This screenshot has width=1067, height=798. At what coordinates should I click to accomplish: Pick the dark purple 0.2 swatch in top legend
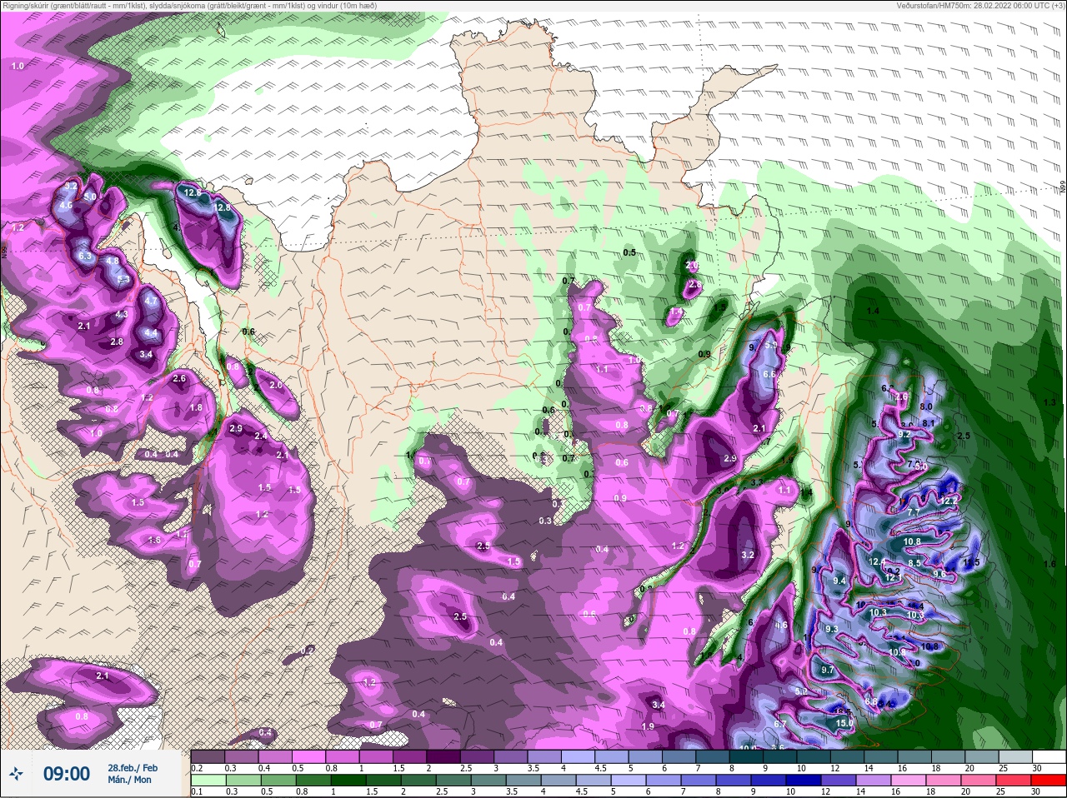pos(207,756)
